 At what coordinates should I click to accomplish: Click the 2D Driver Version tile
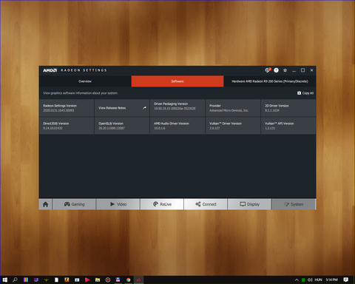pos(288,108)
